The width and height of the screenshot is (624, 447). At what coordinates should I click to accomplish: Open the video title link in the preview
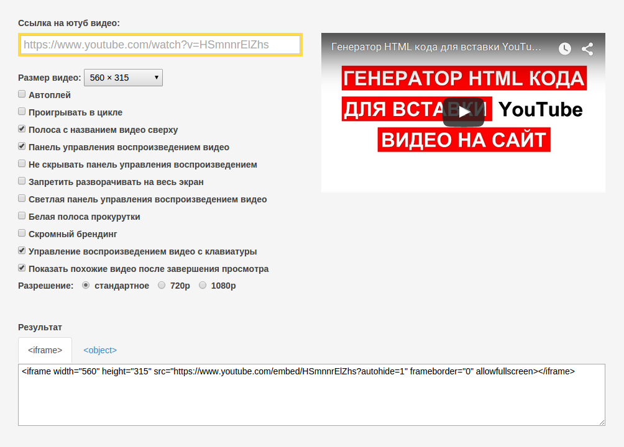[436, 47]
